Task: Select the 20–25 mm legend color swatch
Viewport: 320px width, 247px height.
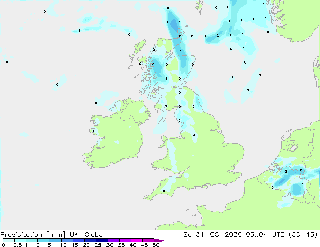Action: pos(90,240)
